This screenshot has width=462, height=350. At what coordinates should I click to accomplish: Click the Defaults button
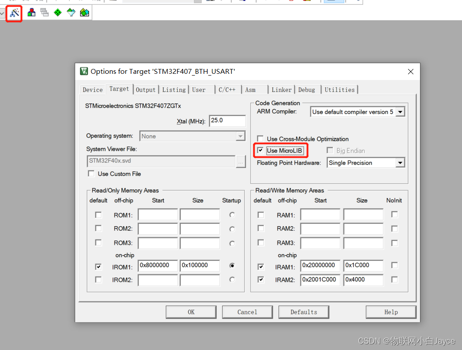(304, 312)
